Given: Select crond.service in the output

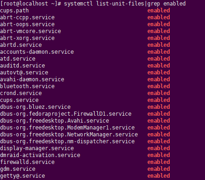Looking at the screenshot, I should pyautogui.click(x=21, y=93).
